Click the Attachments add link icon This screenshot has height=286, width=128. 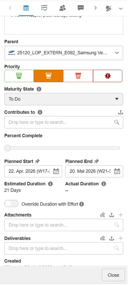point(103,215)
